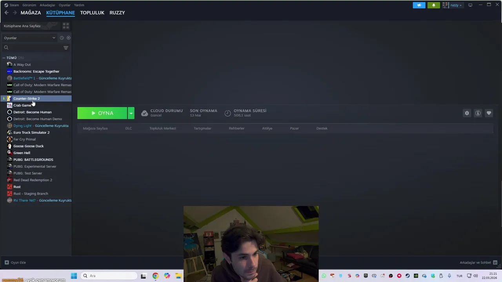Click the microphone tray icon
The image size is (502, 282).
click(449, 276)
